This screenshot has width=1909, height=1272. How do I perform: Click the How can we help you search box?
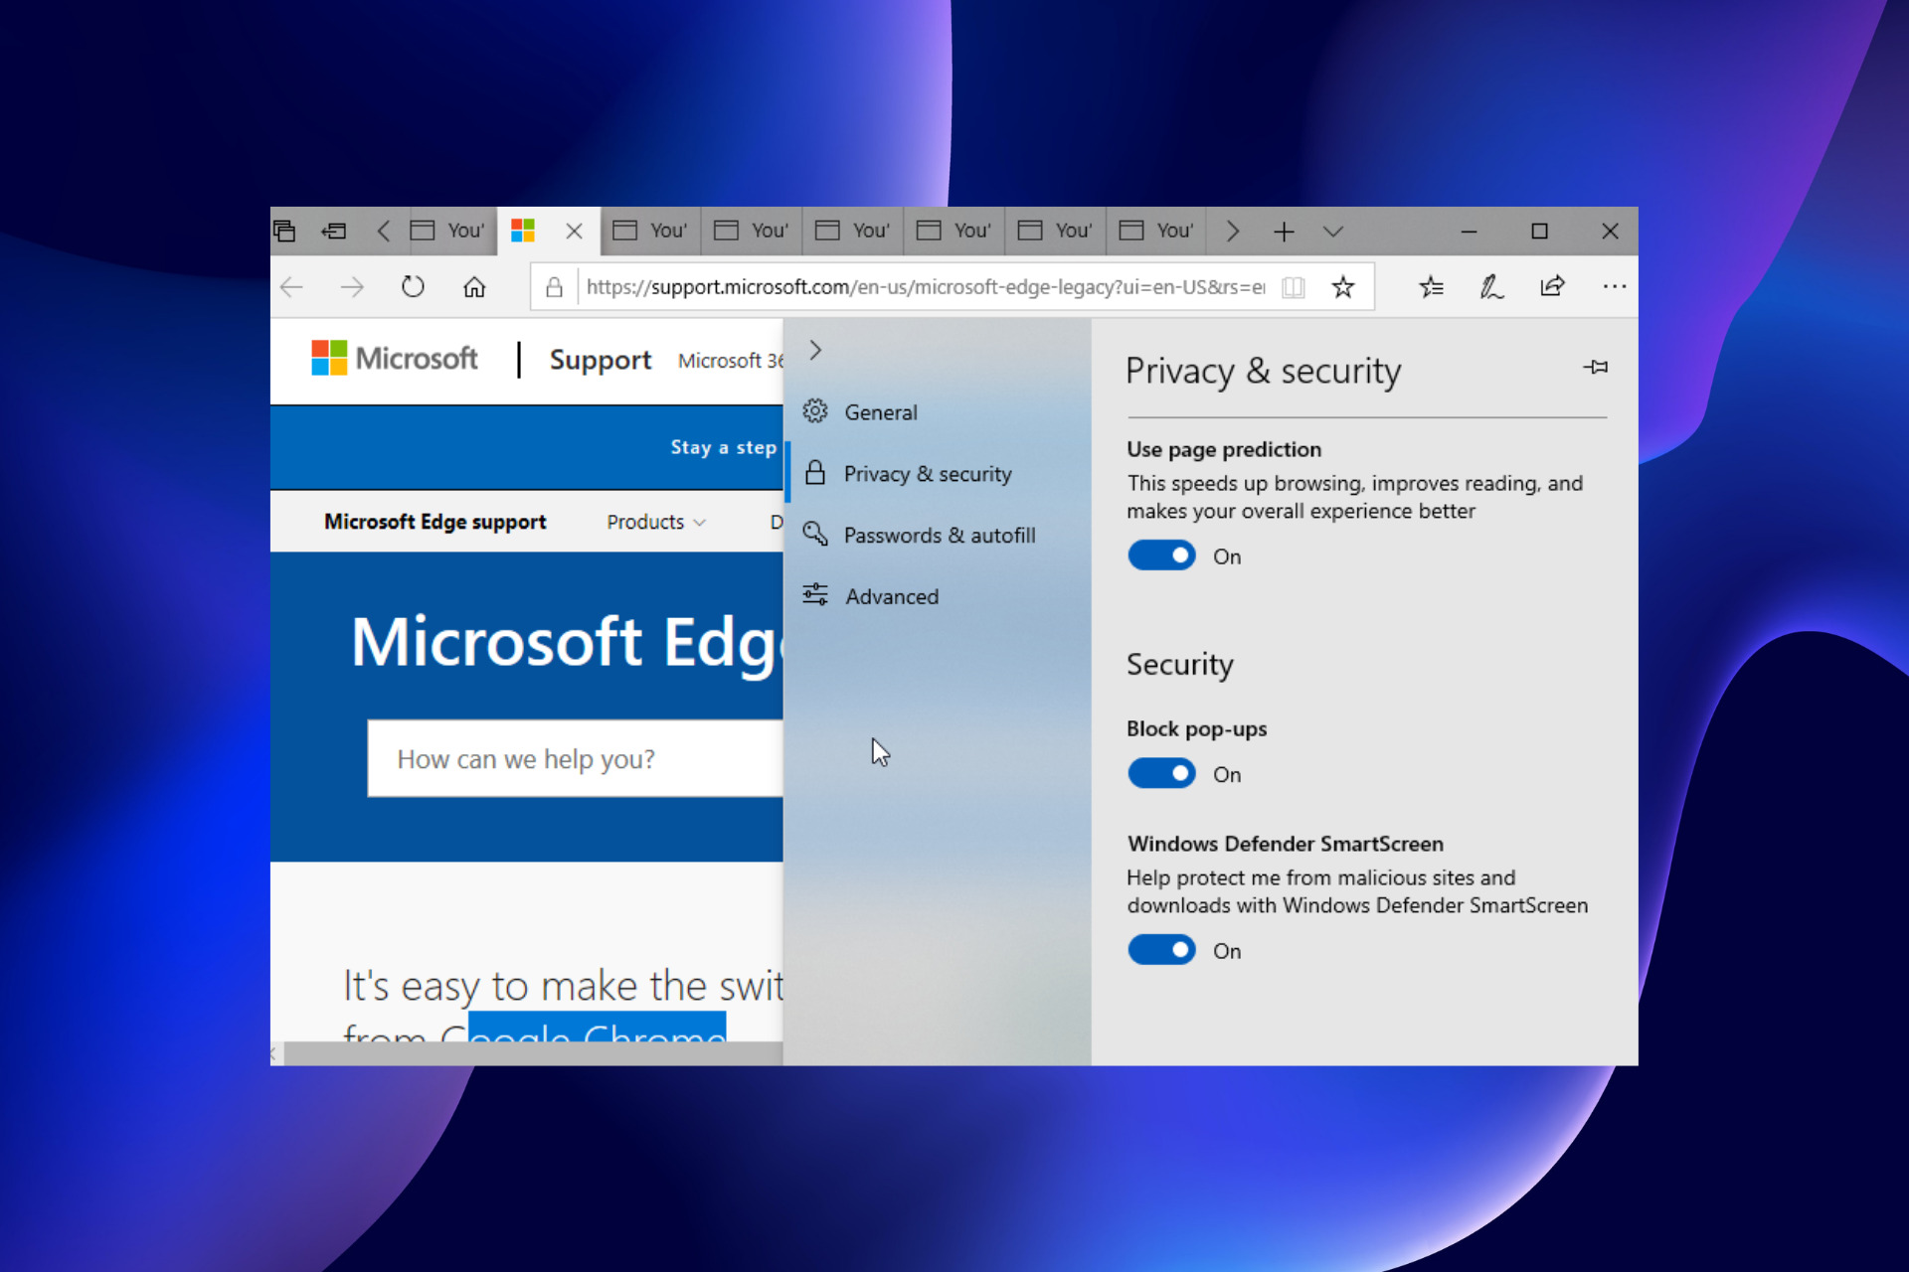point(575,759)
